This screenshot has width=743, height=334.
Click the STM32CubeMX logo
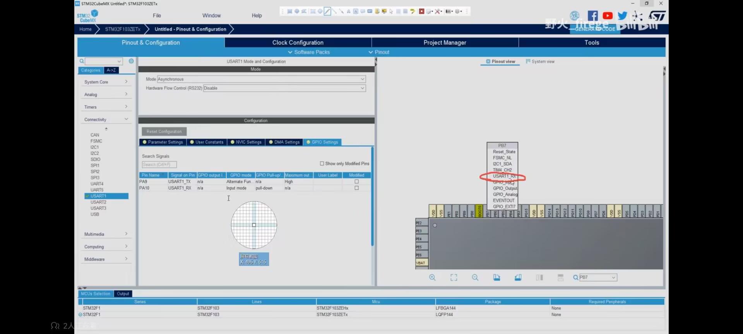87,16
